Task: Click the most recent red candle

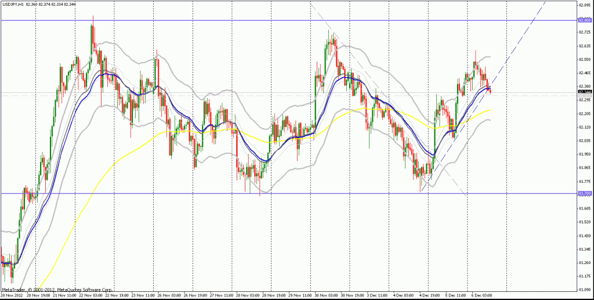Action: click(x=490, y=90)
